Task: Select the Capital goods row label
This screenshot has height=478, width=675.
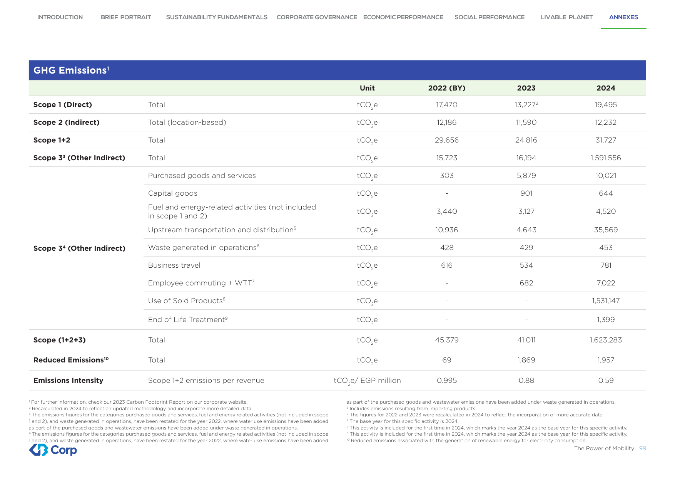Action: pyautogui.click(x=173, y=193)
